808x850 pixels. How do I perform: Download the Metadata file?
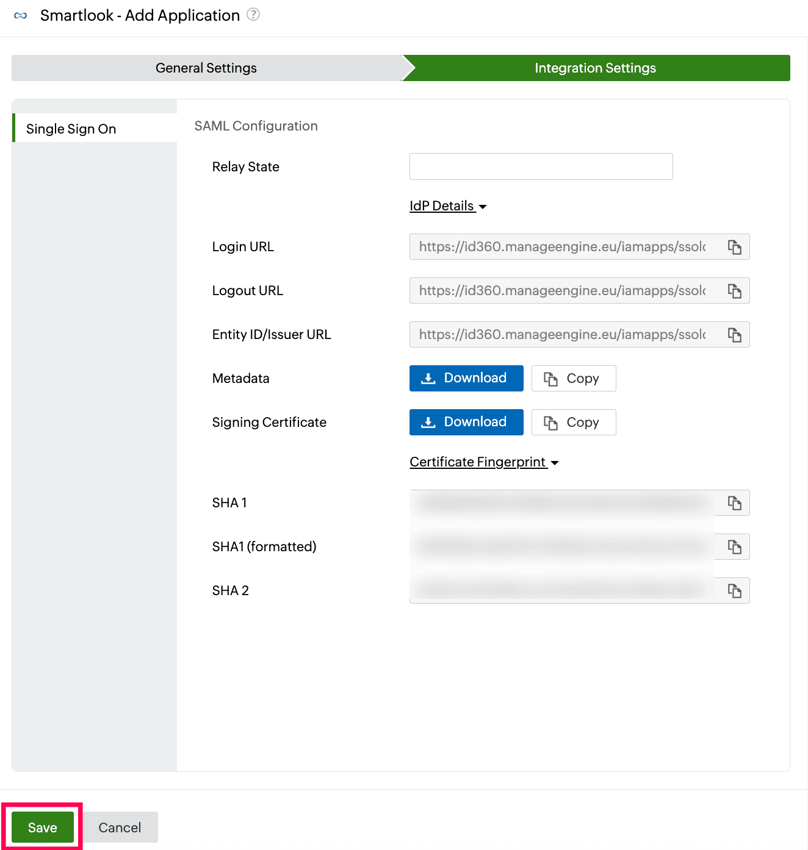[x=466, y=378]
